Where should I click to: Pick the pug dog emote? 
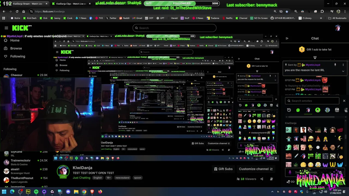pyautogui.click(x=325, y=156)
